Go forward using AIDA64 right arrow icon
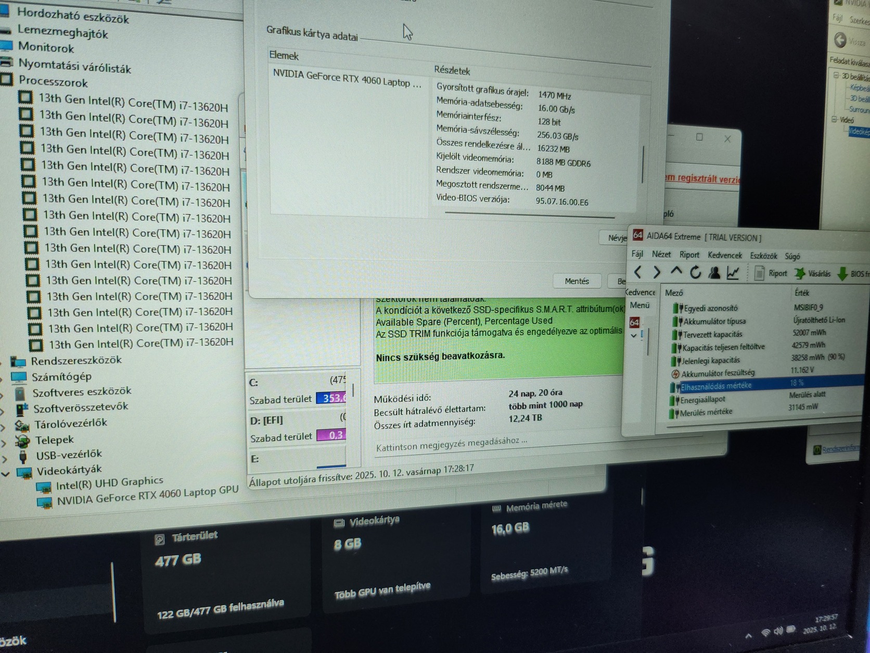Screen dimensions: 870x653 657,271
